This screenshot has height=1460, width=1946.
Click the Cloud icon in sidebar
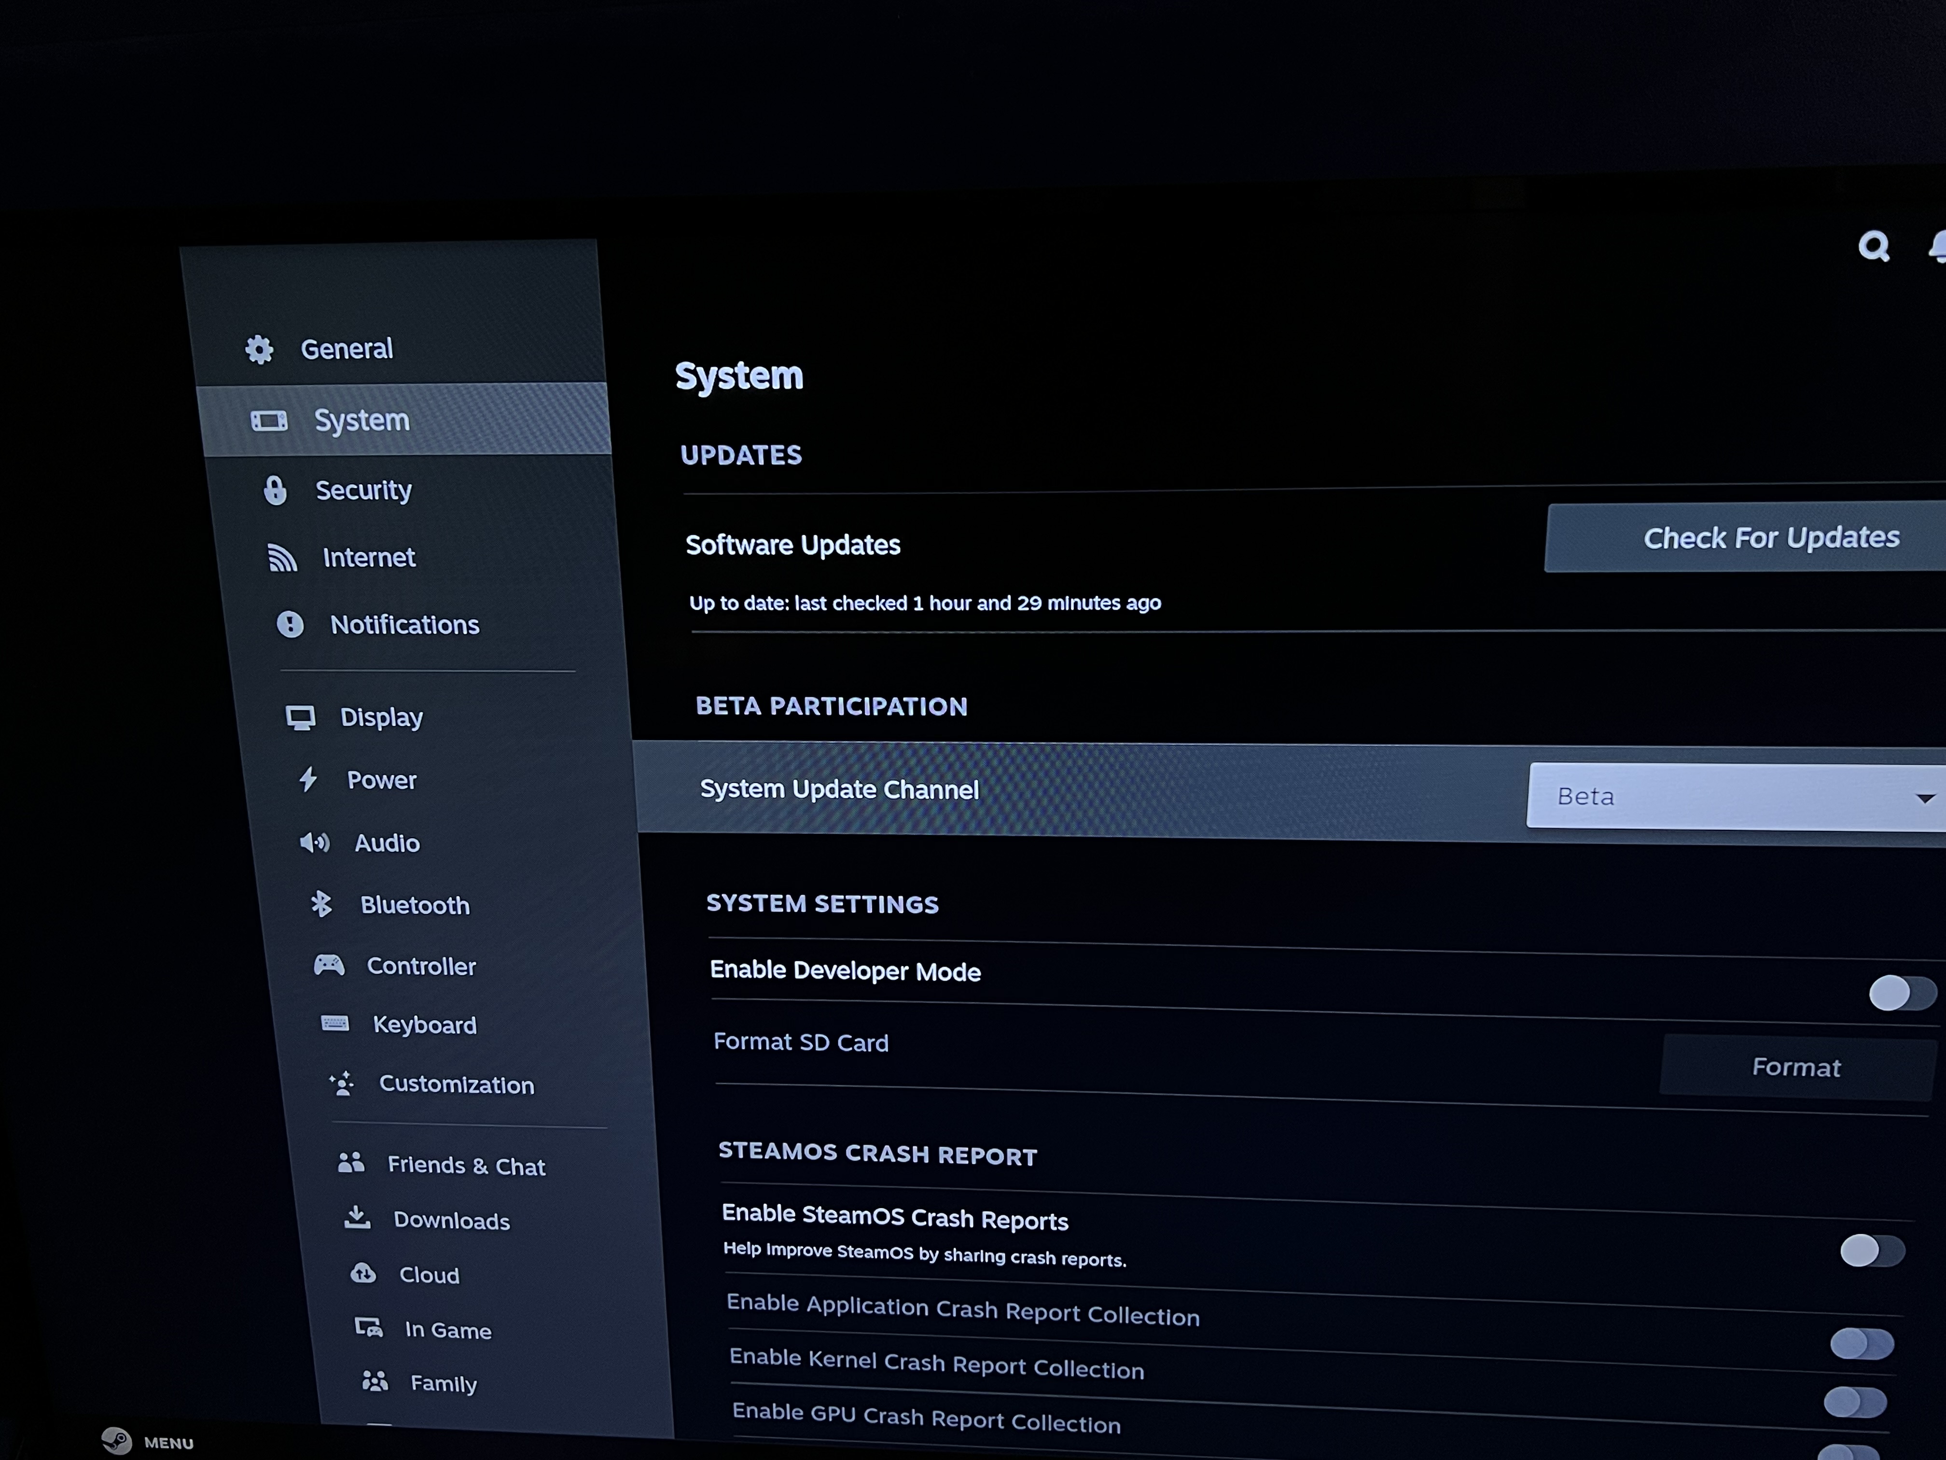tap(362, 1273)
